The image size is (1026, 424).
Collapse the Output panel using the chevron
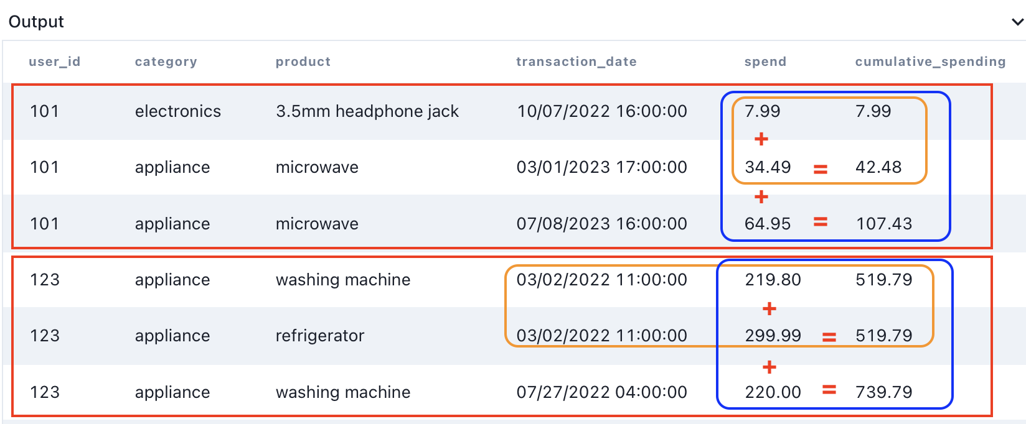click(x=1017, y=22)
